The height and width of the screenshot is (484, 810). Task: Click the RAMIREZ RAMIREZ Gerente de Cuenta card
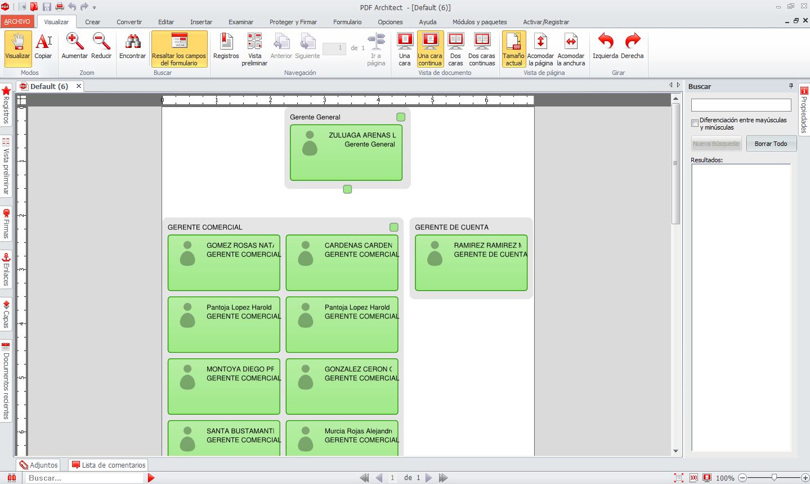[x=471, y=263]
